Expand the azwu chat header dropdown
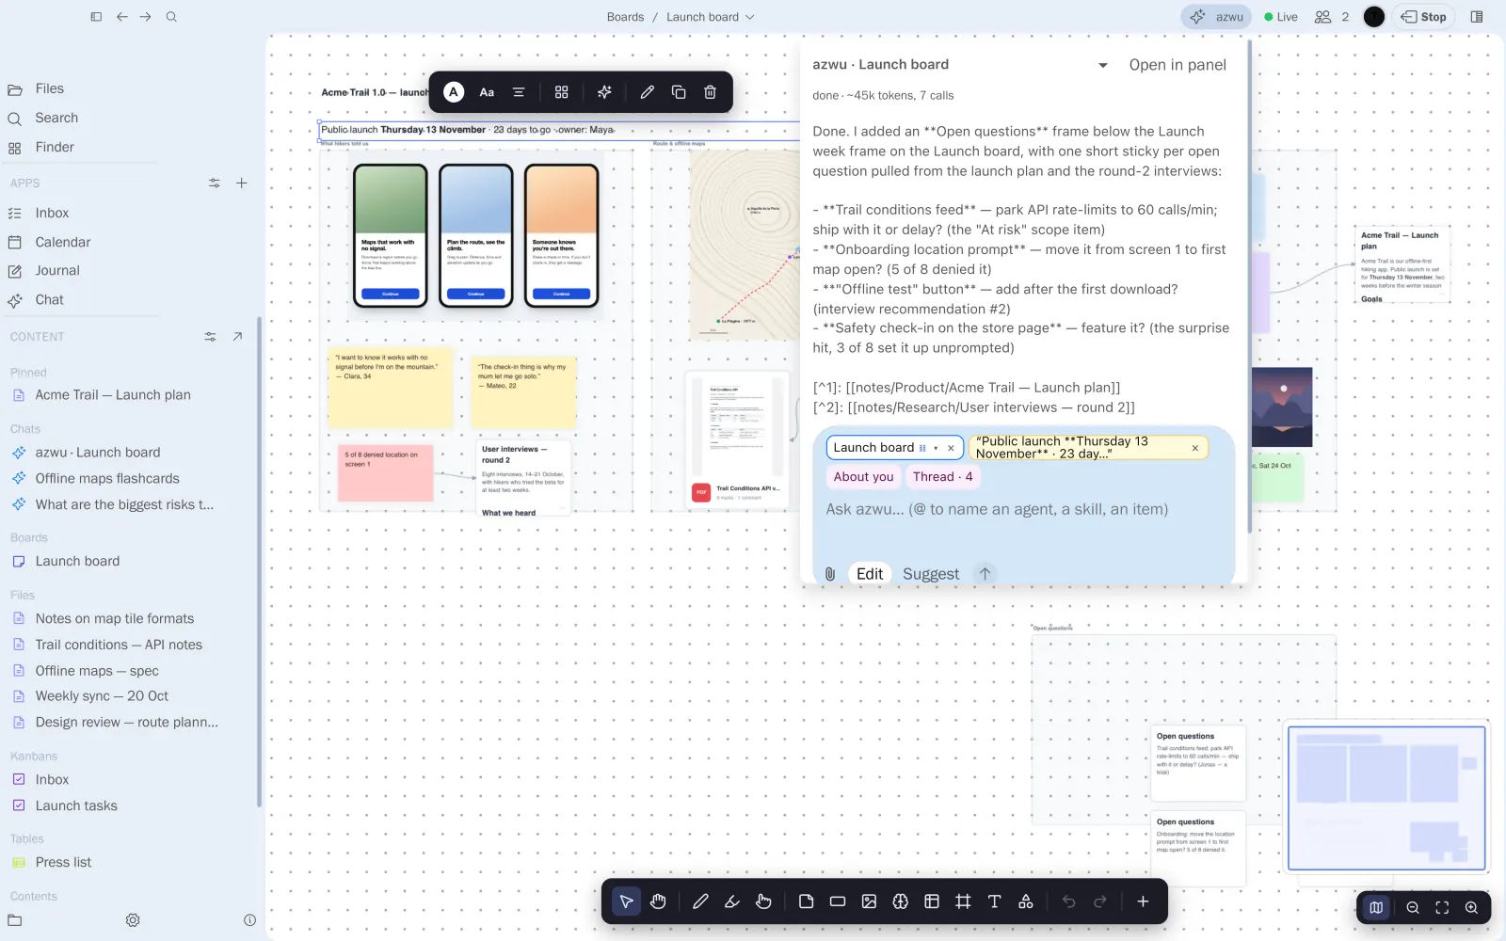Image resolution: width=1506 pixels, height=941 pixels. (x=1103, y=65)
